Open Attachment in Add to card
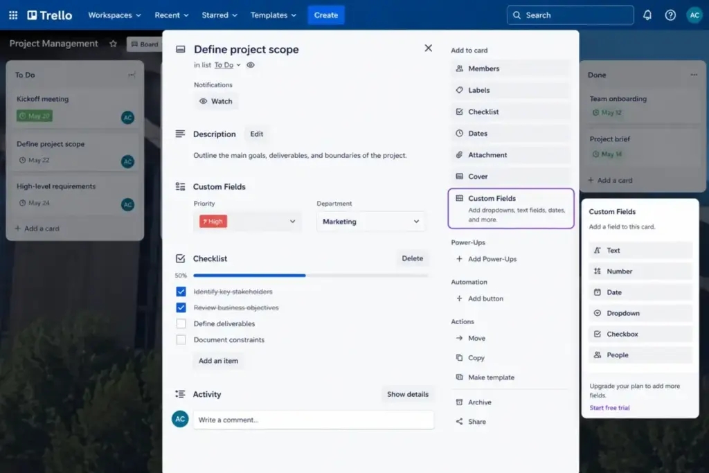The height and width of the screenshot is (473, 709). 510,154
